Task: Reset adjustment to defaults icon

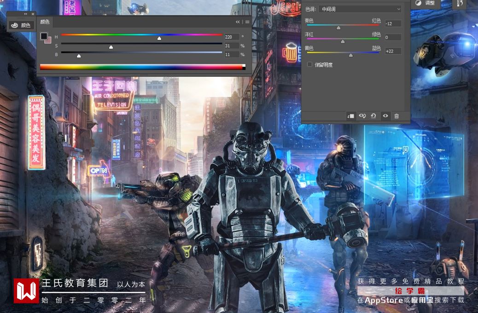Action: pos(373,116)
